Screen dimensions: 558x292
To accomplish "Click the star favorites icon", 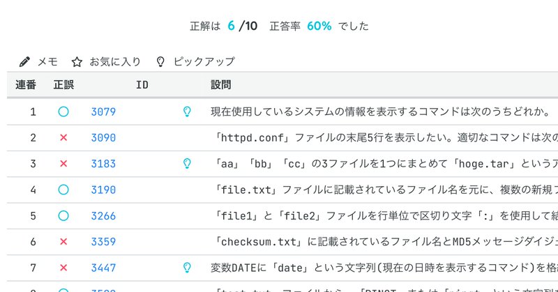I will [x=77, y=61].
